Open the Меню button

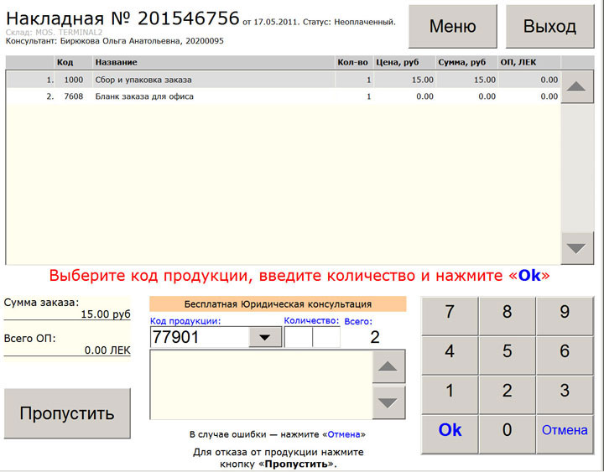pos(453,26)
